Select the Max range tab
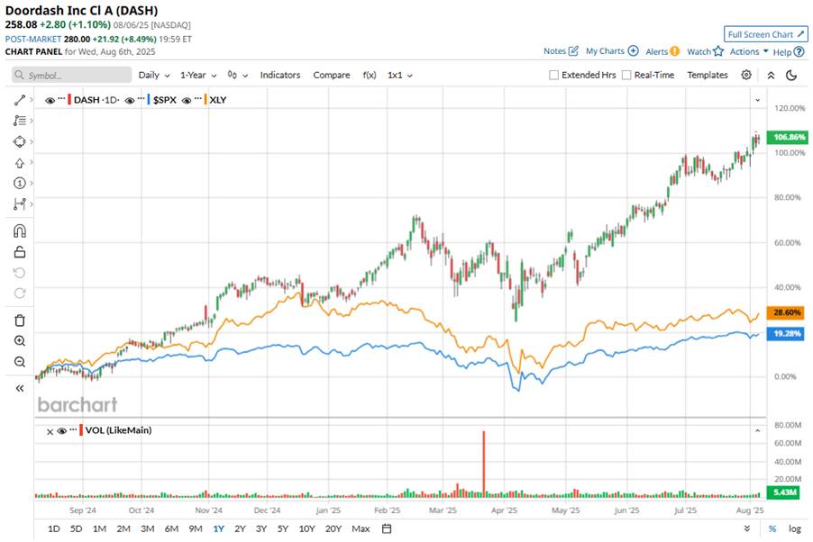 pyautogui.click(x=361, y=528)
